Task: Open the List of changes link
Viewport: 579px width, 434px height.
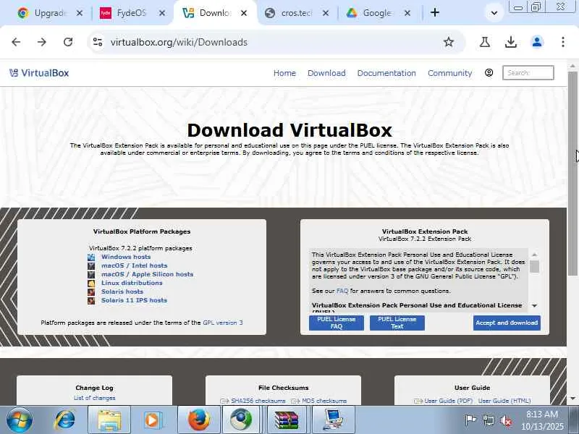Action: (x=95, y=398)
